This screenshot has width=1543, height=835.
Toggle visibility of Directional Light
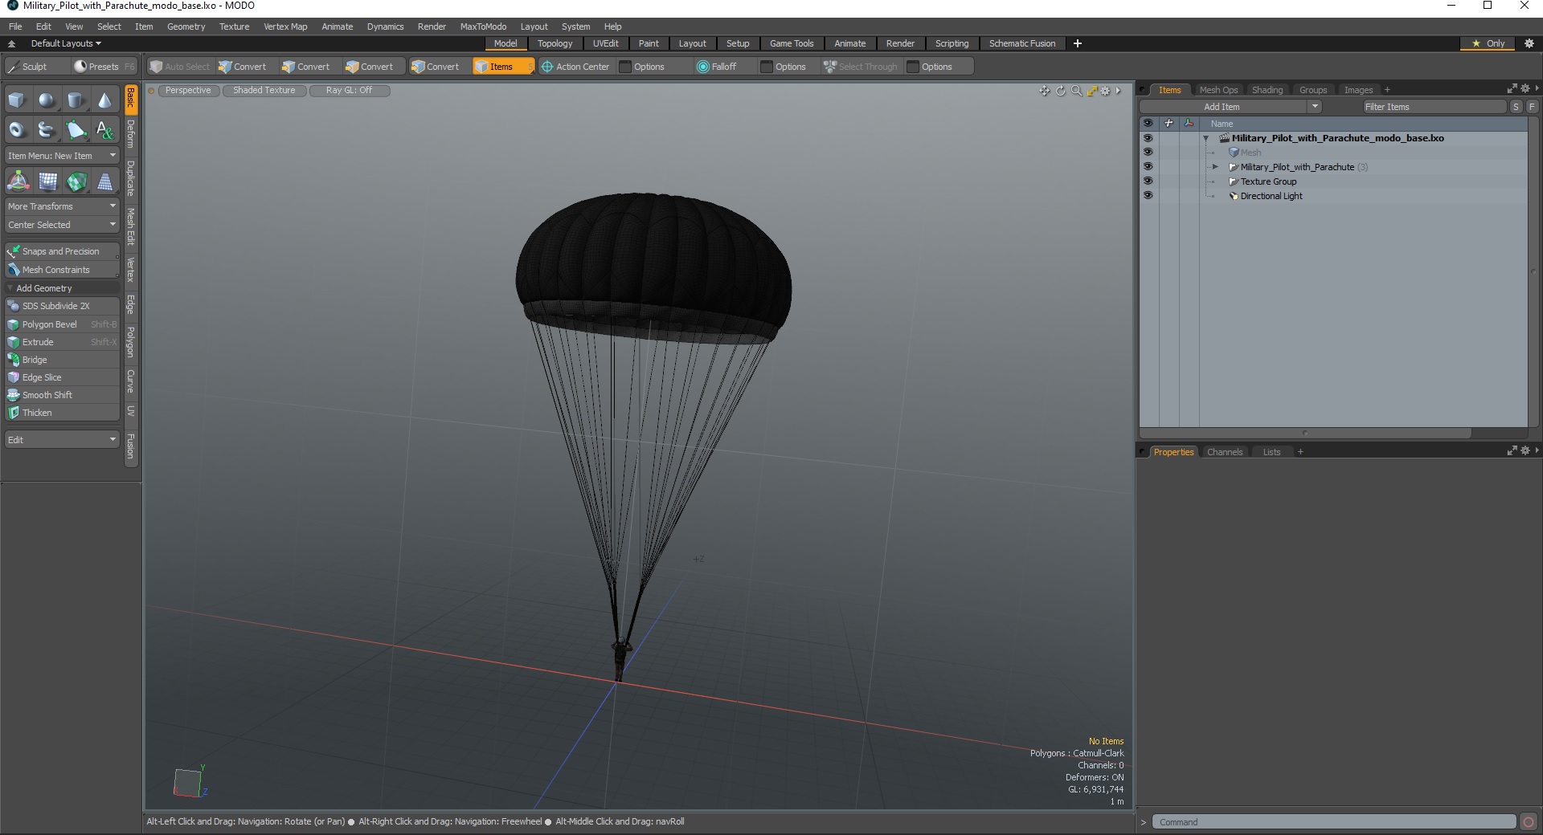pos(1148,196)
